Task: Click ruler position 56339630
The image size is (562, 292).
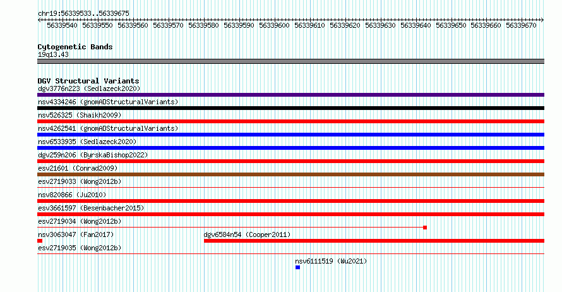Action: click(380, 25)
